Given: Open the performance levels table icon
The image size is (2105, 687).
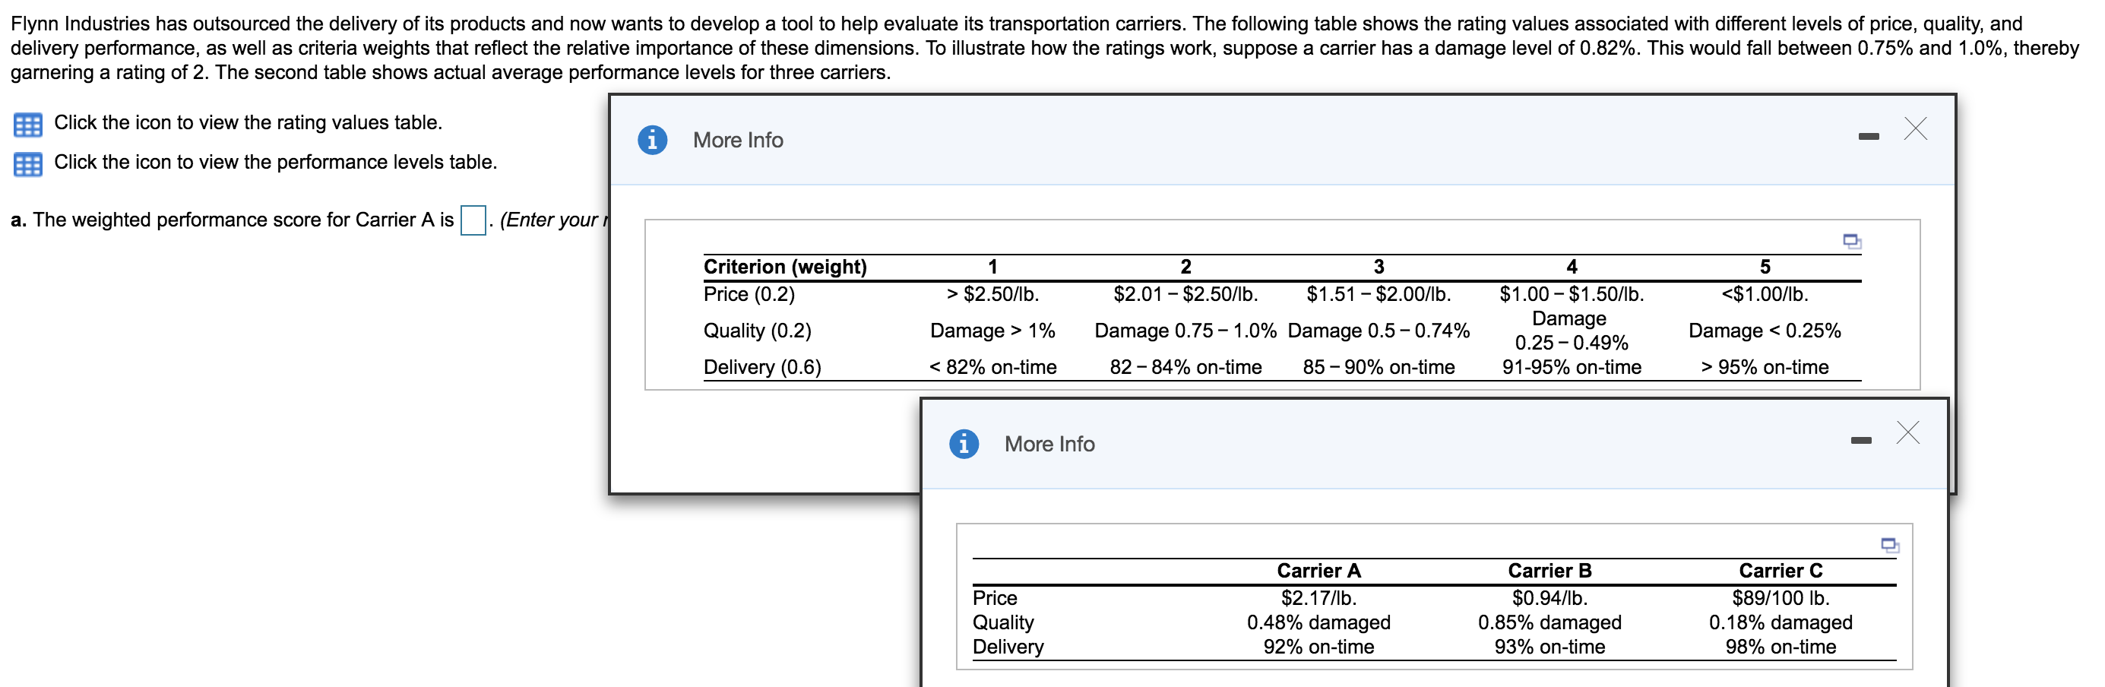Looking at the screenshot, I should pos(28,164).
